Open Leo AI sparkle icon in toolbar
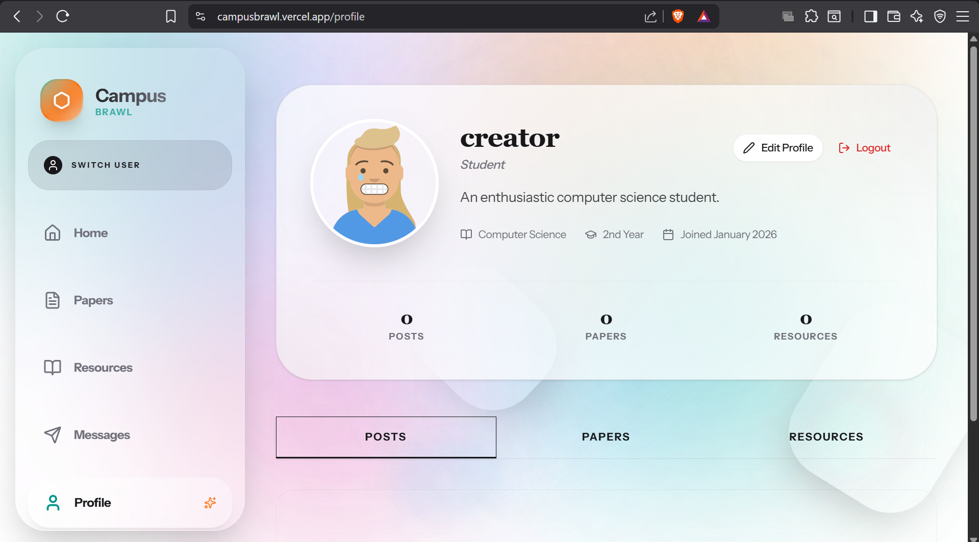This screenshot has width=979, height=542. coord(917,16)
